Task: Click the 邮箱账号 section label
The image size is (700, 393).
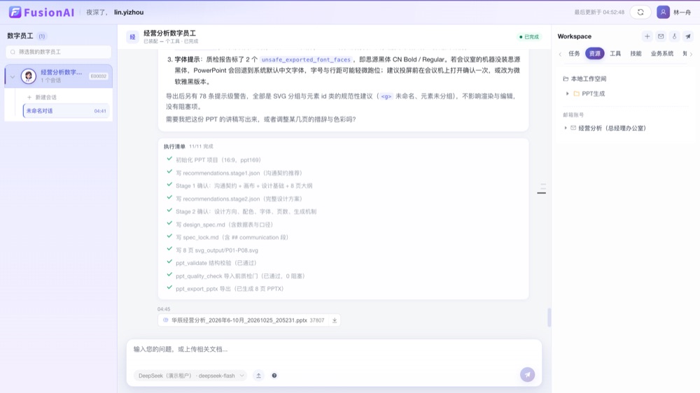Action: (573, 115)
